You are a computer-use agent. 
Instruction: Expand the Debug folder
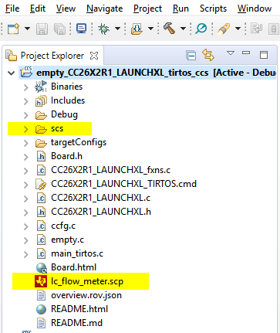25,115
